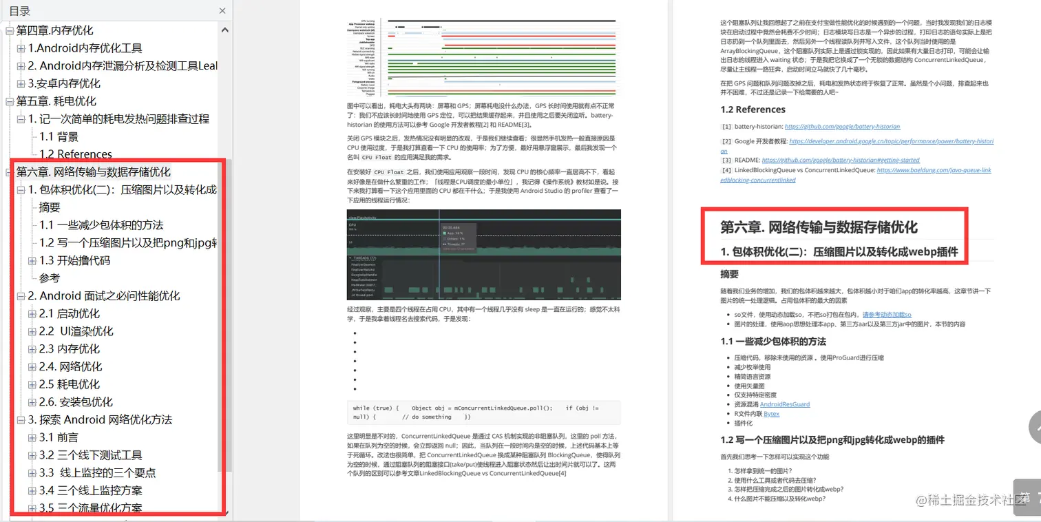Image resolution: width=1041 pixels, height=522 pixels.
Task: Collapse the 2. Android 面试之必问性能优化 node
Action: (x=21, y=296)
